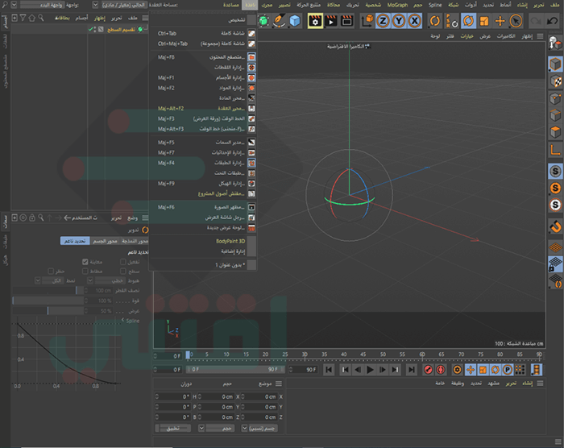
Task: Open the نمط mode dropdown
Action: coord(38,280)
